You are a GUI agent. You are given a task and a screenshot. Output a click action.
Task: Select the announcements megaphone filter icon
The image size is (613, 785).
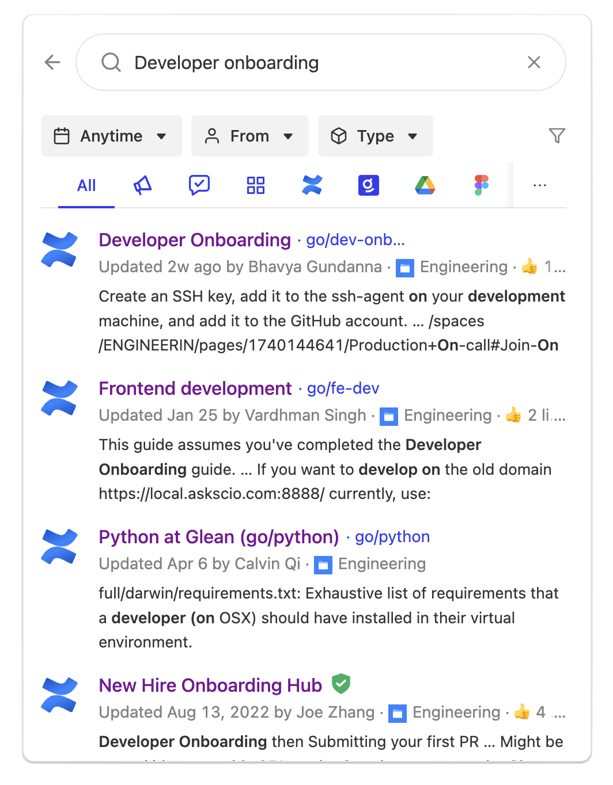click(142, 185)
